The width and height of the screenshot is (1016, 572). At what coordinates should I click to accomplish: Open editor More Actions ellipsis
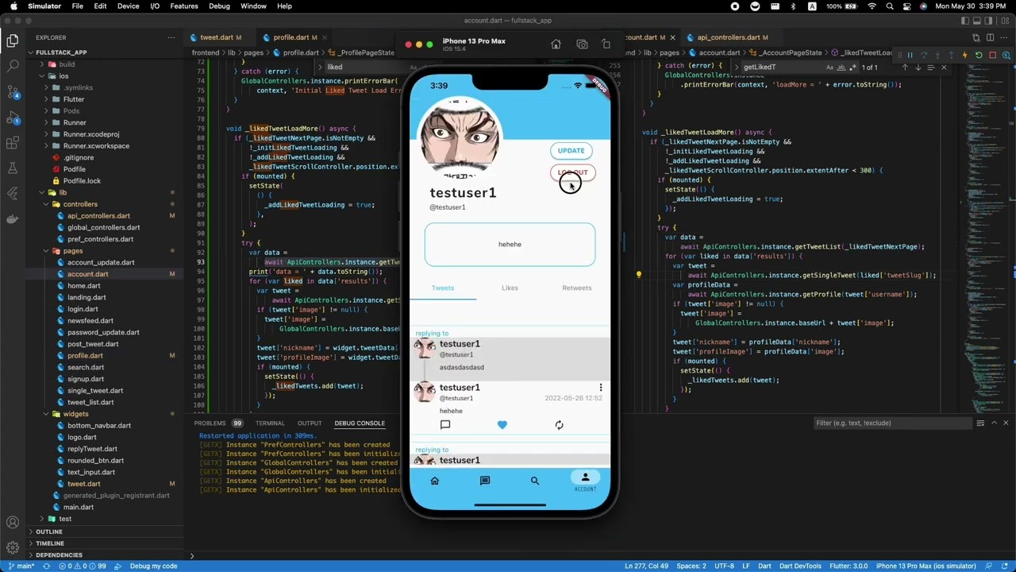pos(1005,37)
